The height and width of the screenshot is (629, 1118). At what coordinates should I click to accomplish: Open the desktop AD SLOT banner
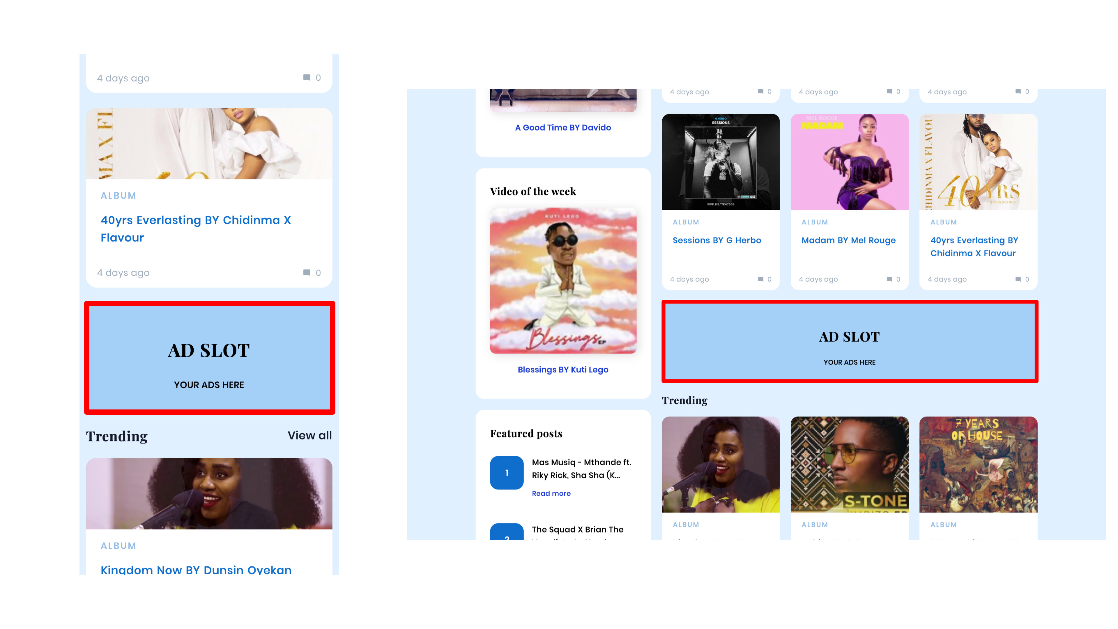click(x=849, y=342)
